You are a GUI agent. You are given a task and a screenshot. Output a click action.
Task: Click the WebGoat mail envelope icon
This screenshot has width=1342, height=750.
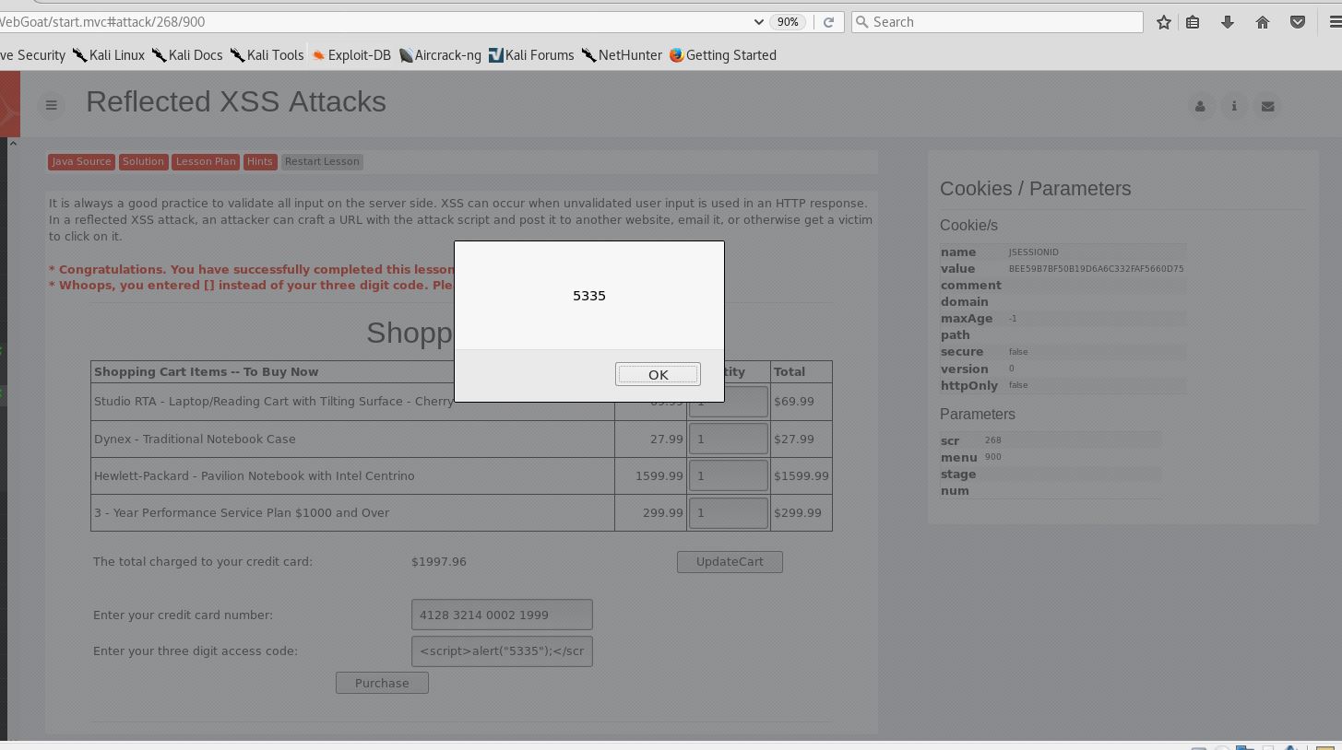[1267, 106]
